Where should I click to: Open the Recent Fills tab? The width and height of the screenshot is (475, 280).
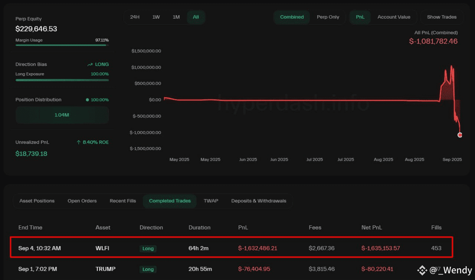123,201
